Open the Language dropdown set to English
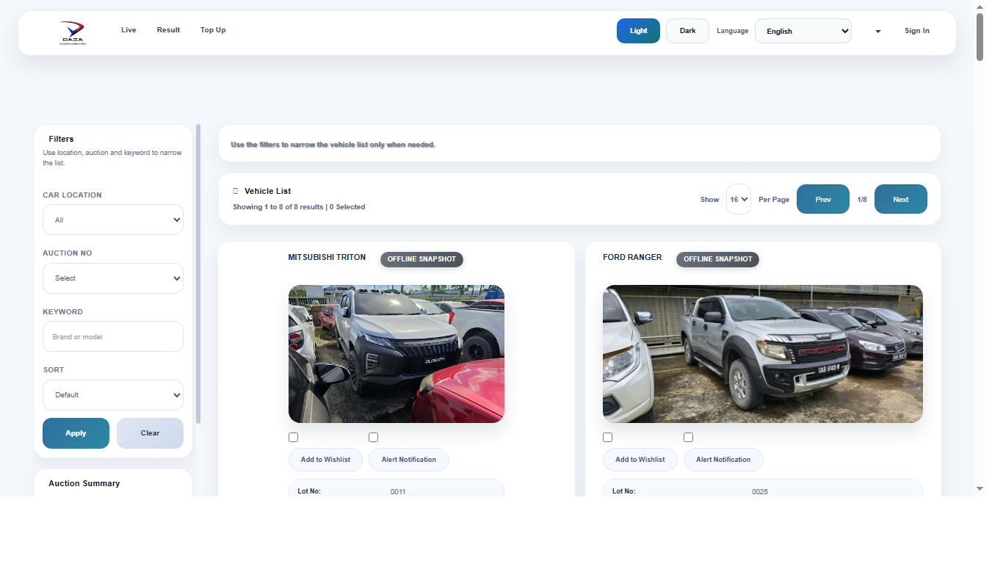This screenshot has height=564, width=1003. tap(803, 31)
